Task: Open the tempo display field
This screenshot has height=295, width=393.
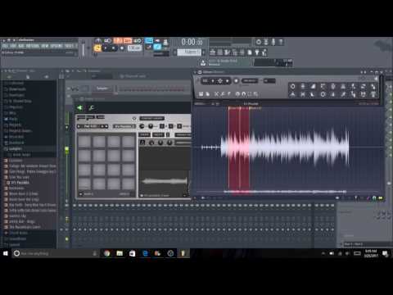Action: click(x=135, y=48)
